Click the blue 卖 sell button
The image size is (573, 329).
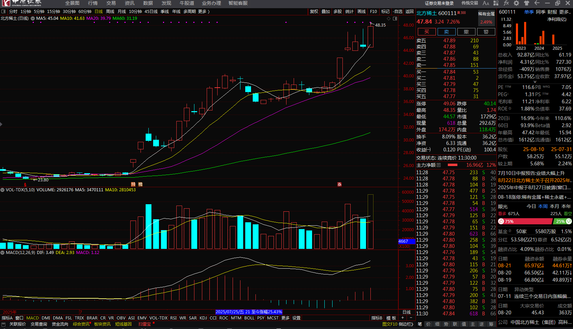pyautogui.click(x=446, y=32)
